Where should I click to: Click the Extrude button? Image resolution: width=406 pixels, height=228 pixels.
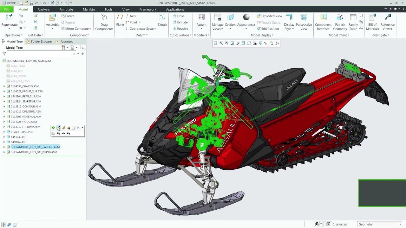pos(180,22)
